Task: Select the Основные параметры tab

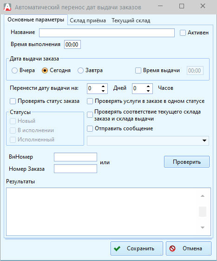Action: pos(36,20)
